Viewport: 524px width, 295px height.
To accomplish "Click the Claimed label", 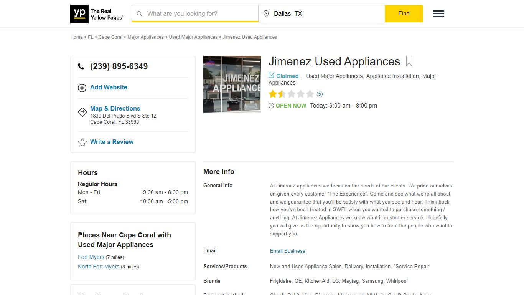I will point(287,76).
